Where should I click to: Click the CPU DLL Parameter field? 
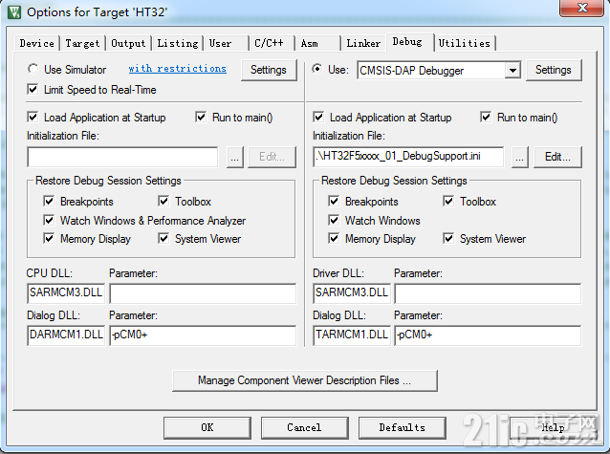[x=203, y=292]
